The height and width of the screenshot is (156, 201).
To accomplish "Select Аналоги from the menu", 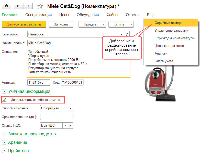I will coord(171,54).
